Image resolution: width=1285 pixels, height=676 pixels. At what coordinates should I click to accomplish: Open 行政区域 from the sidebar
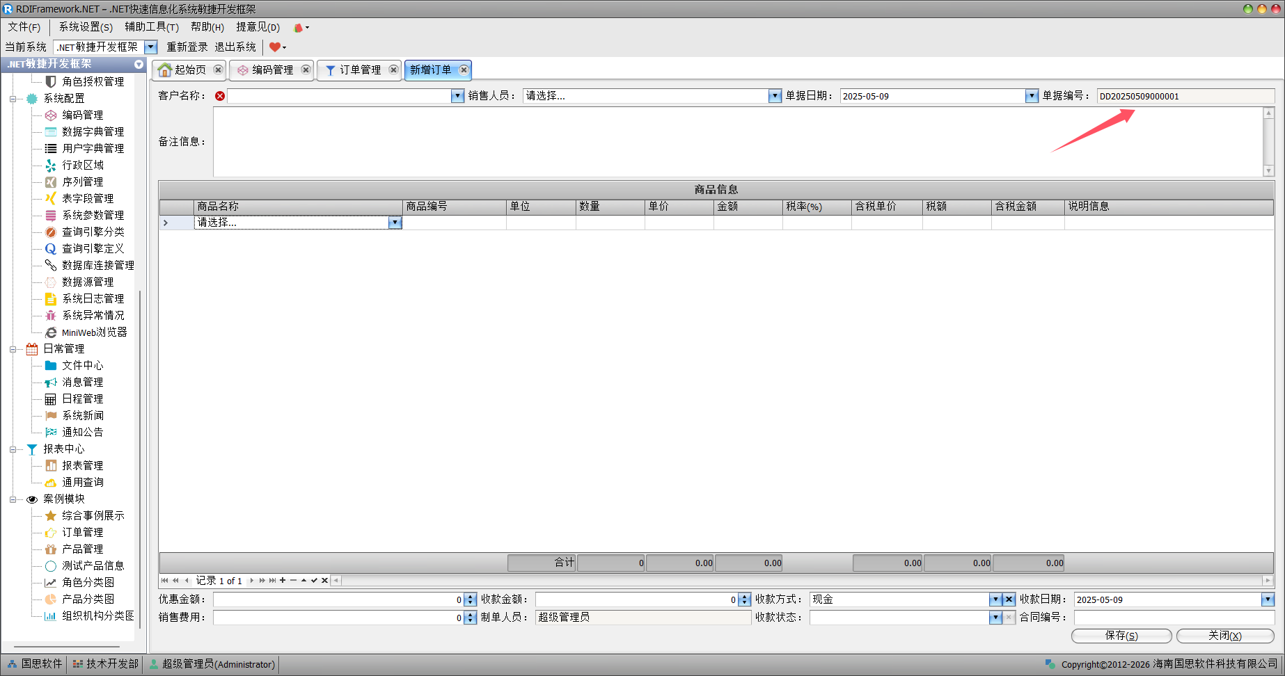point(82,165)
